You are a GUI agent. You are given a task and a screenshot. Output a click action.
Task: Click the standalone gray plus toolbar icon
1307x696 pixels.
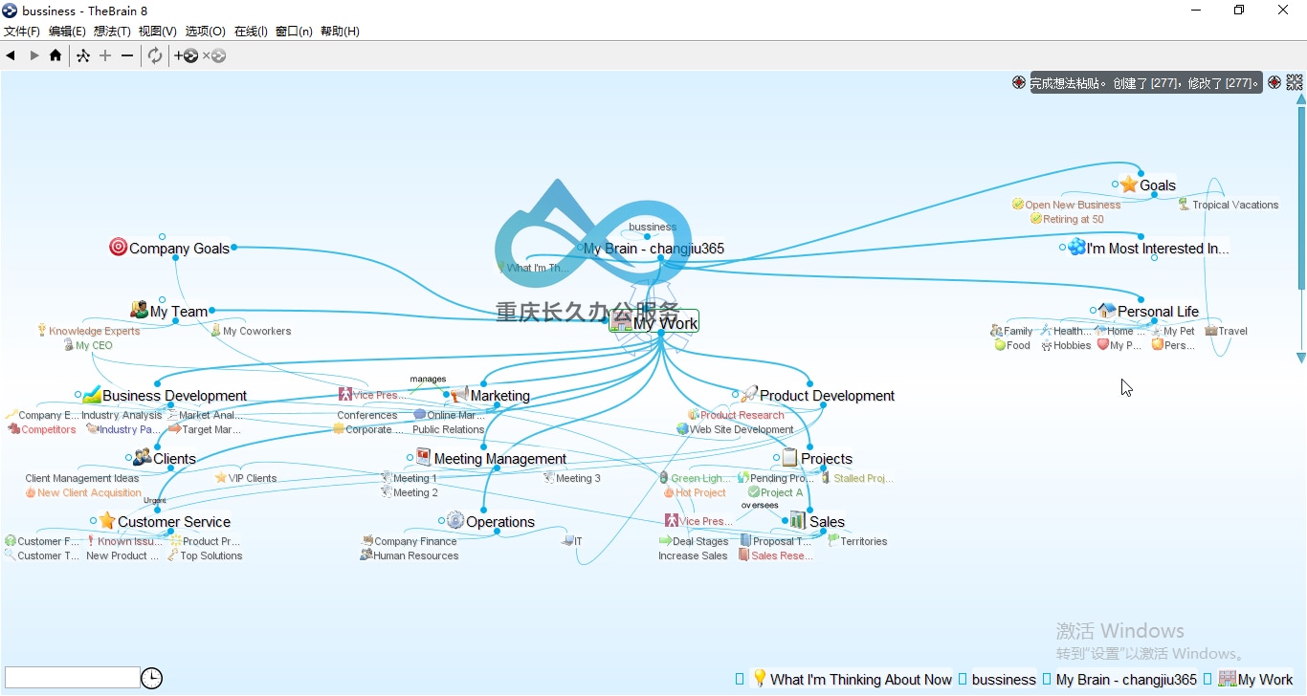105,55
